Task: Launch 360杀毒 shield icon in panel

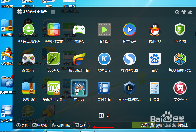Action: coord(180,30)
